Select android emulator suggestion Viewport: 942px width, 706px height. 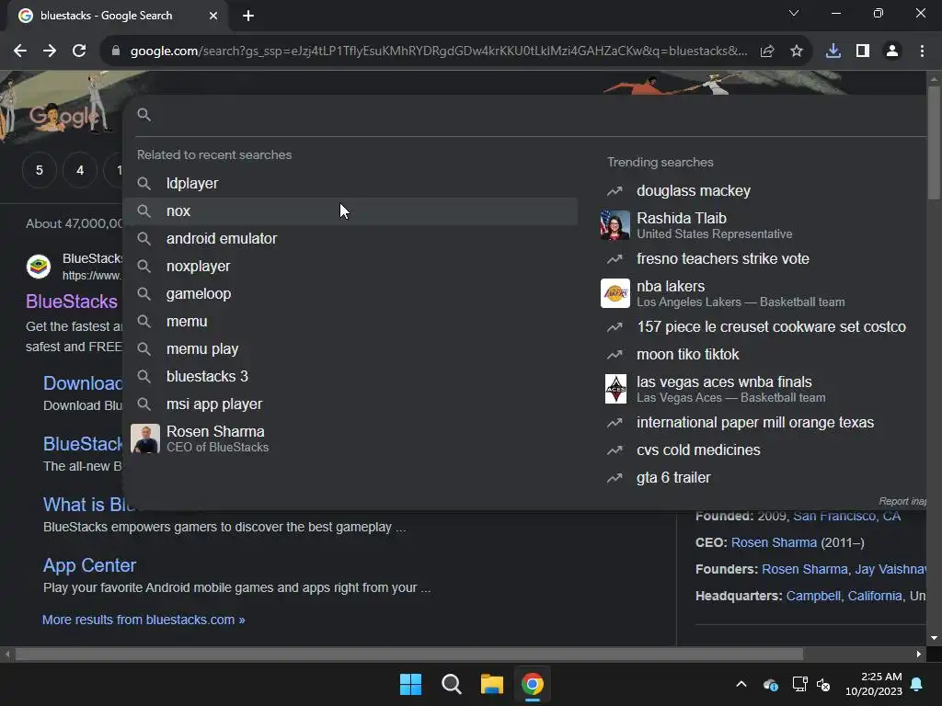[x=350, y=238]
